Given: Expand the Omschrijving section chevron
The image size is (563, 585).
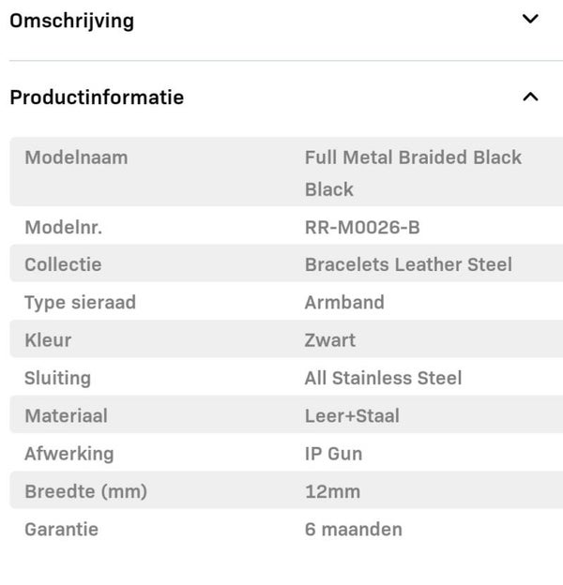Looking at the screenshot, I should coord(530,20).
